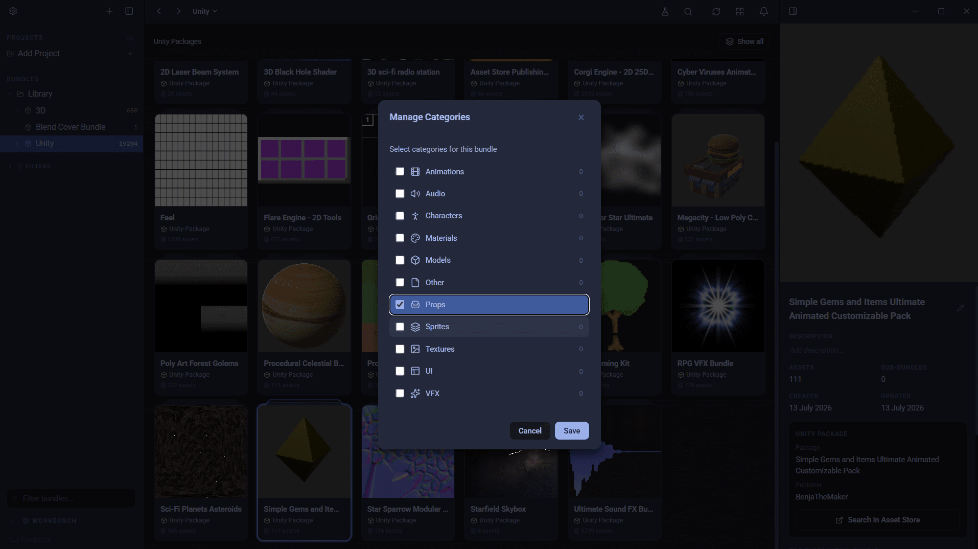Expand the 3D bundle node
978x549 pixels.
click(18, 110)
